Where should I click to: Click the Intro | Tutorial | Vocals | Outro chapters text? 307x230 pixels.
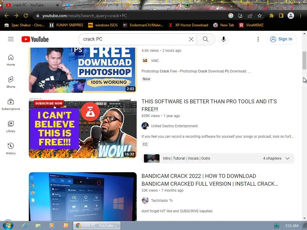pyautogui.click(x=186, y=158)
